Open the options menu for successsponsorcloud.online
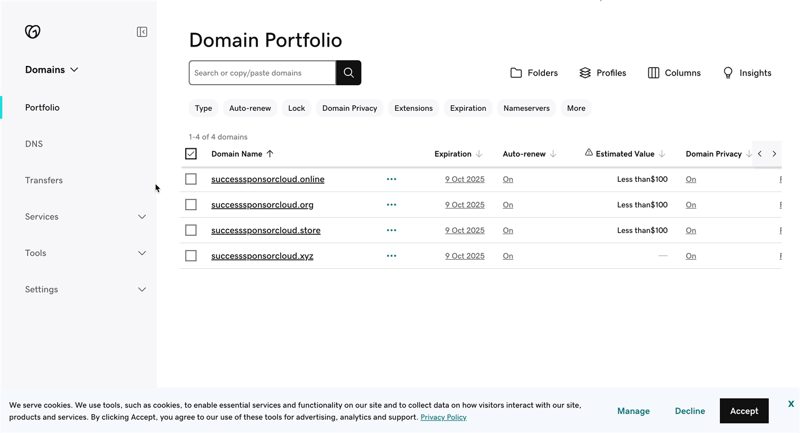 coord(391,179)
